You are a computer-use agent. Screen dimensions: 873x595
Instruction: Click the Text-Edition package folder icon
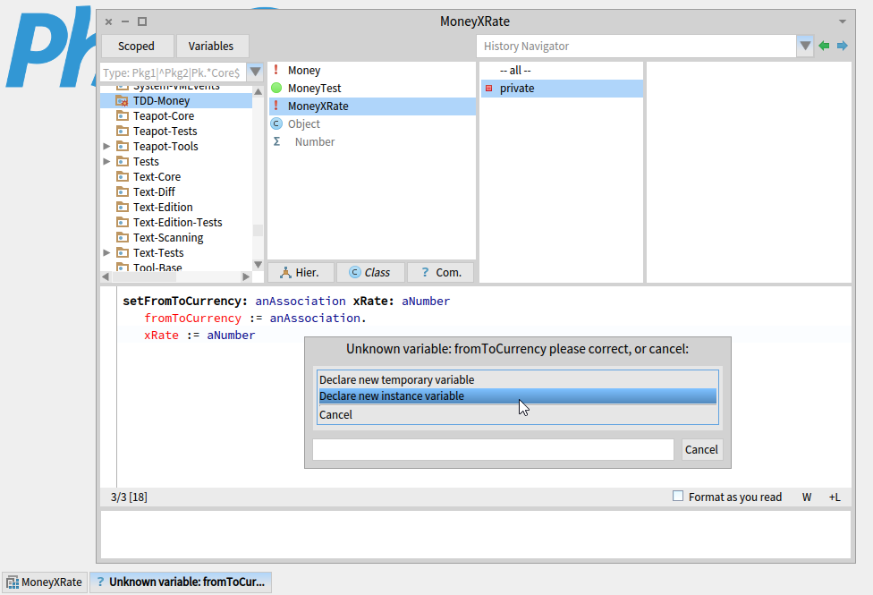click(x=122, y=208)
